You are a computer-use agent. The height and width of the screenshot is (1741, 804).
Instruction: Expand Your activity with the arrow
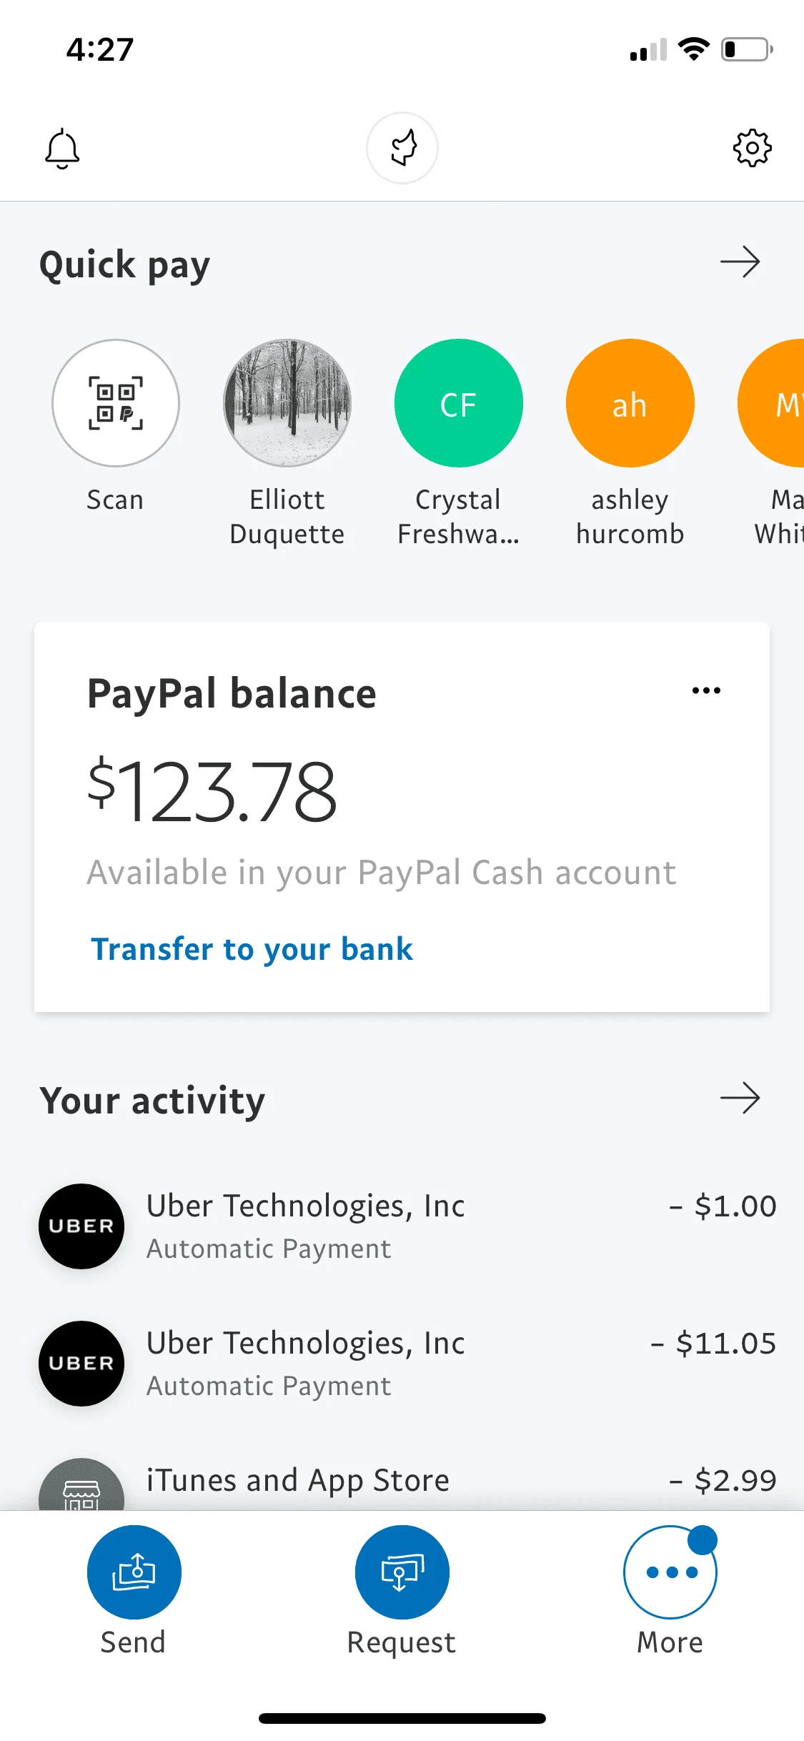coord(740,1098)
